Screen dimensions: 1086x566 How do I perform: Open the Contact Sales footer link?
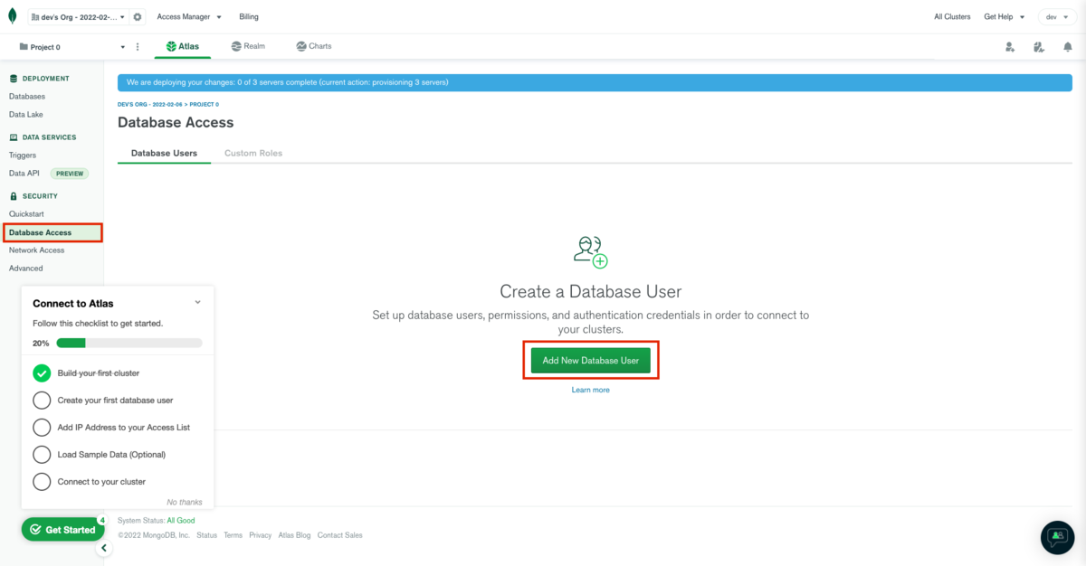click(x=340, y=535)
